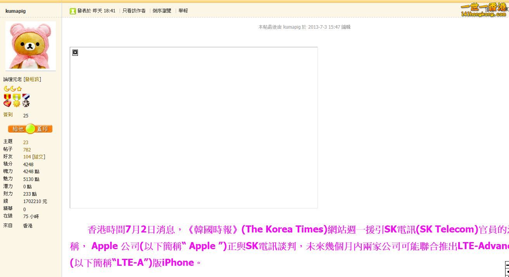Click the empty embedded image frame
509x277 pixels.
click(x=193, y=128)
